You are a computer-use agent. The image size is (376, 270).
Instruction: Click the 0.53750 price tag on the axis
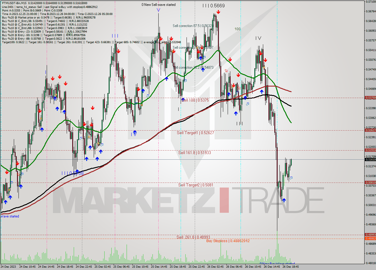[x=370, y=98]
